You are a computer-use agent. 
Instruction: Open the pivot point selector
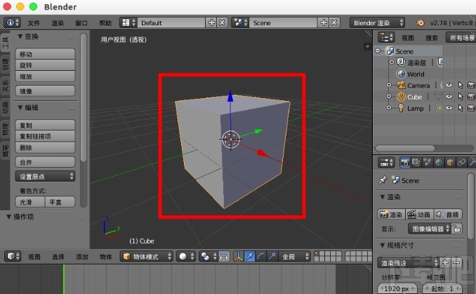(208, 257)
